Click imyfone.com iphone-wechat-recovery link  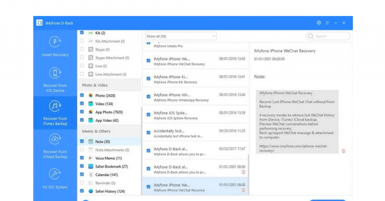pos(293,148)
